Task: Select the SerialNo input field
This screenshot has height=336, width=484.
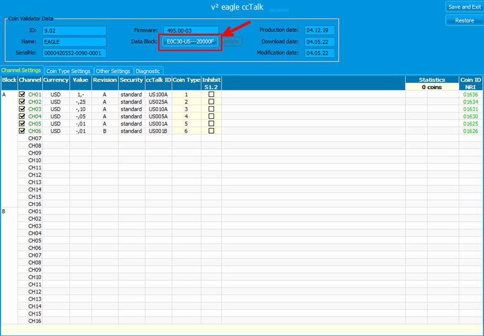Action: tap(74, 53)
